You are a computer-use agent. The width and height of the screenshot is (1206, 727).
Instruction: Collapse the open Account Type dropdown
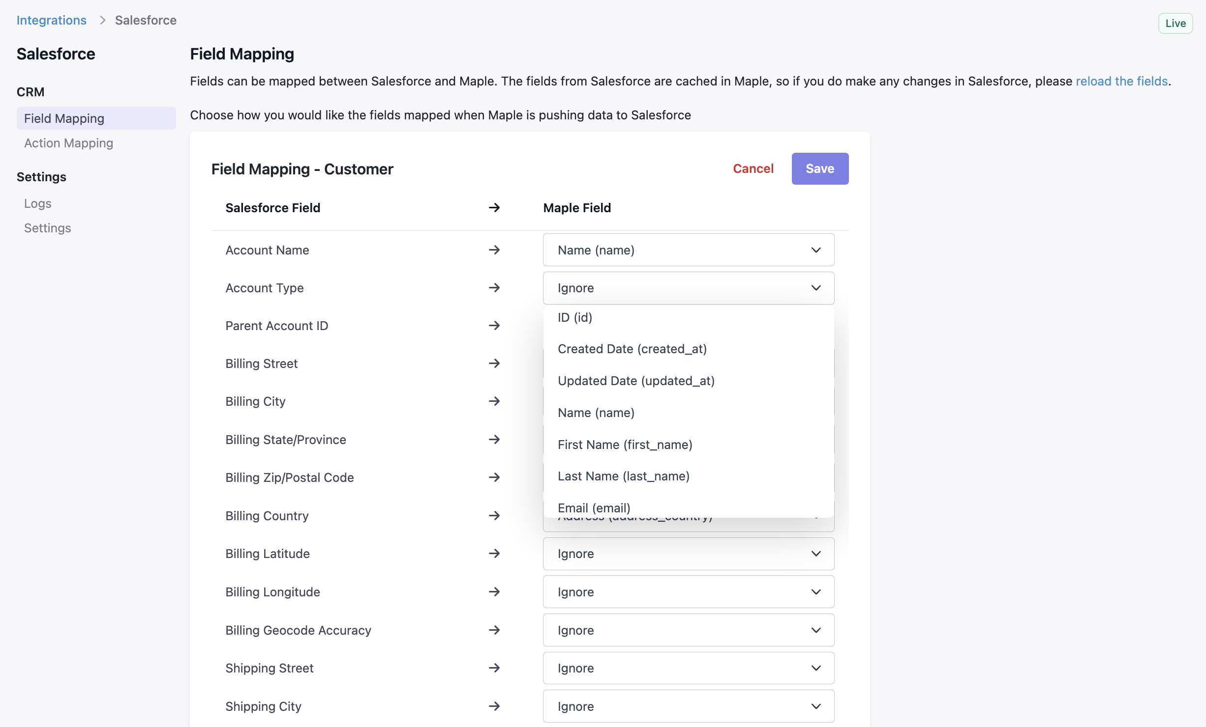(815, 288)
